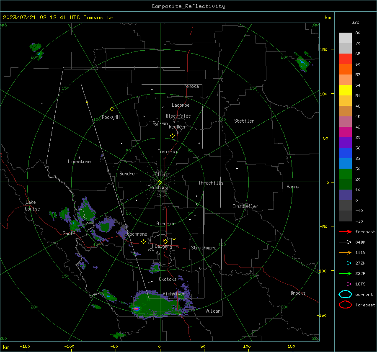Click the magenta 18TS arrow legend icon
This screenshot has width=377, height=352.
point(345,284)
